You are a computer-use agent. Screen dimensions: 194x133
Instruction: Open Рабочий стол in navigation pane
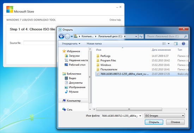click(x=75, y=65)
